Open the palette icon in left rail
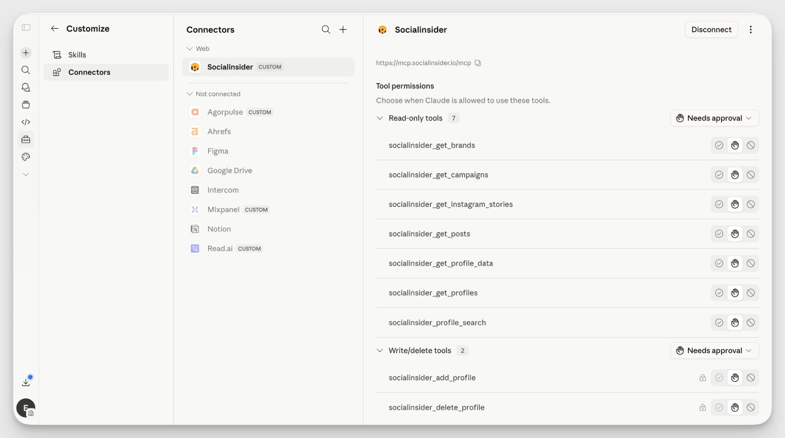 pyautogui.click(x=26, y=157)
